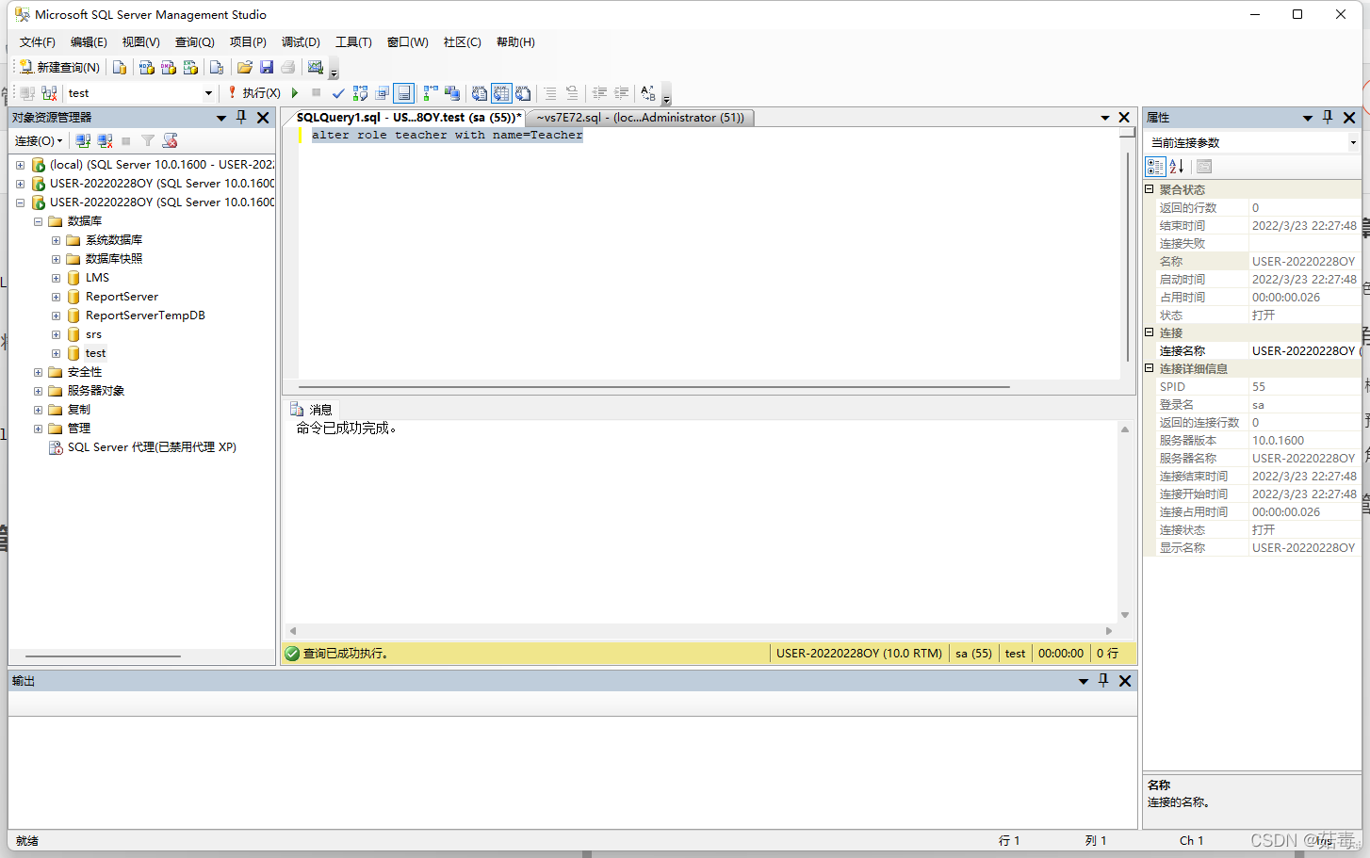Connect a server in Object Explorer toolbar

pyautogui.click(x=83, y=140)
